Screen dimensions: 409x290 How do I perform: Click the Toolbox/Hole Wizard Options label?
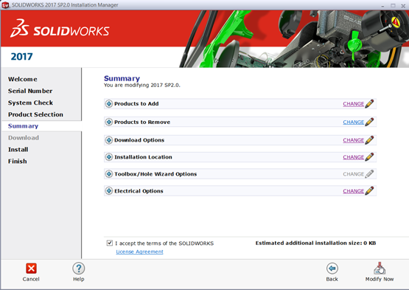(x=155, y=174)
